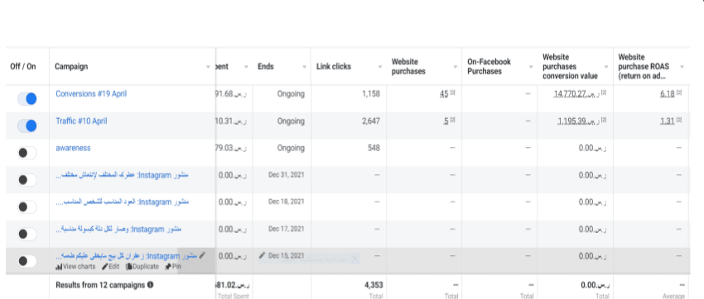Click info icon beside Results from 12 campaigns

tap(151, 285)
